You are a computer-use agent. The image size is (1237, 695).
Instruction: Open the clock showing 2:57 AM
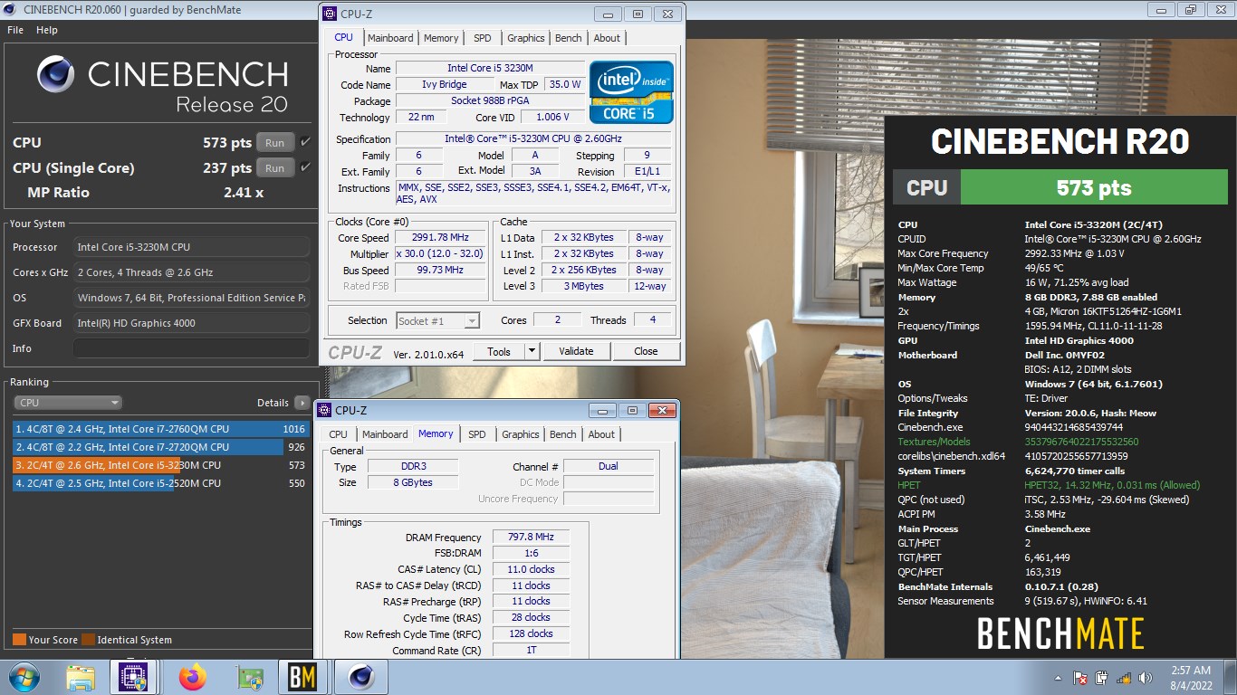[x=1190, y=678]
